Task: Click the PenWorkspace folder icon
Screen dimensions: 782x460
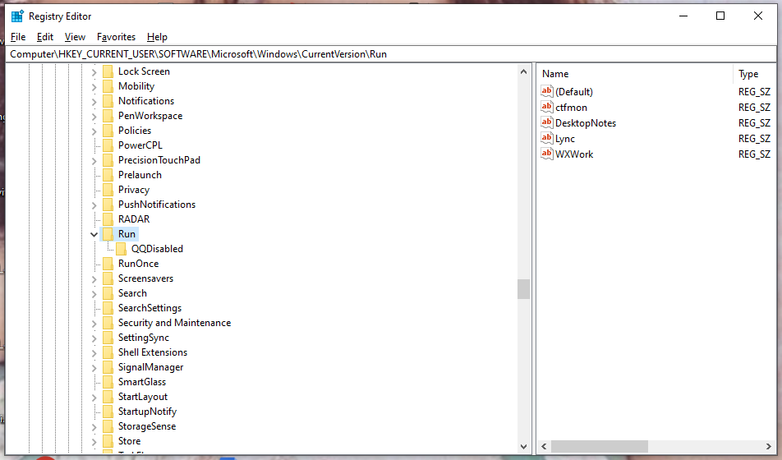Action: click(108, 116)
